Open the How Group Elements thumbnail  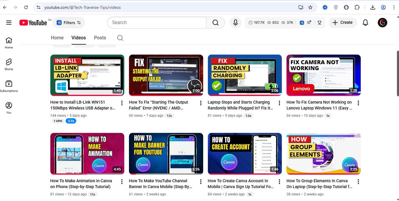point(324,154)
